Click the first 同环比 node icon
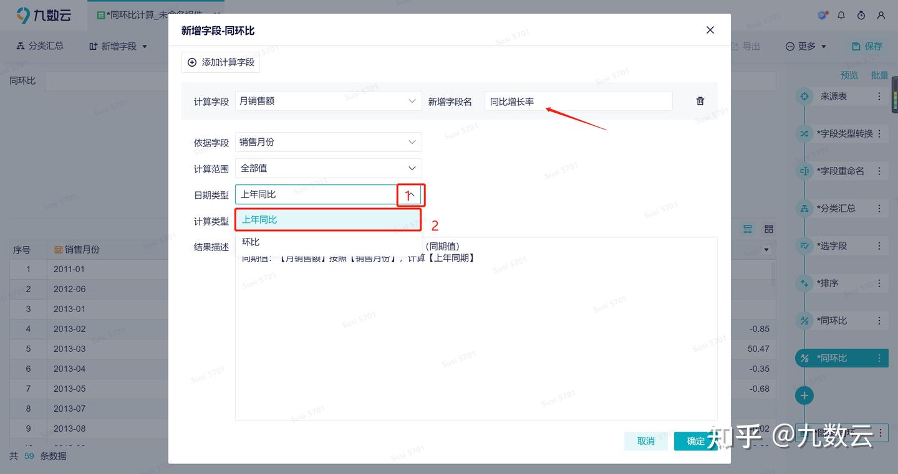This screenshot has width=898, height=474. [804, 320]
